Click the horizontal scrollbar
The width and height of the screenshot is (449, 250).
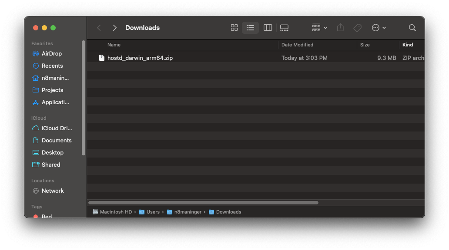[203, 203]
